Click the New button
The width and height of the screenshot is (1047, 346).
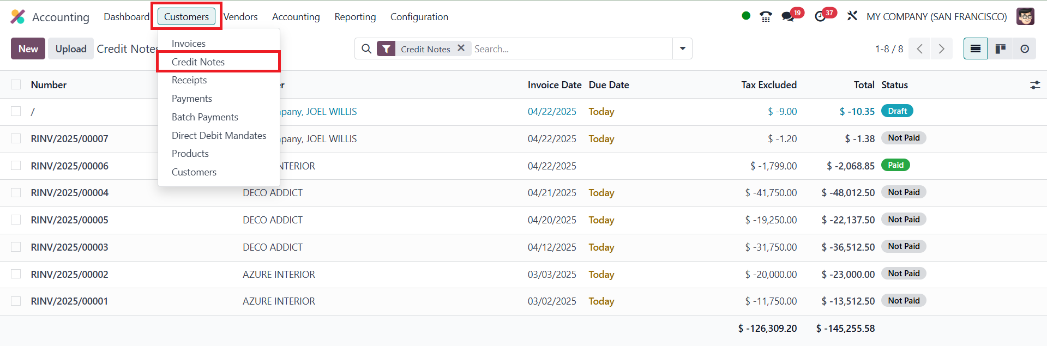pos(28,49)
